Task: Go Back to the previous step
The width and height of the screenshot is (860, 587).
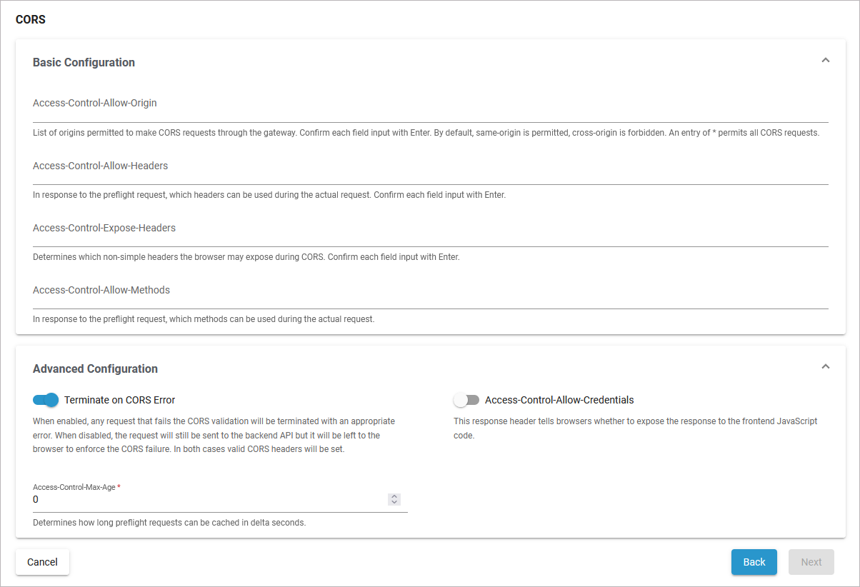Action: [x=754, y=562]
